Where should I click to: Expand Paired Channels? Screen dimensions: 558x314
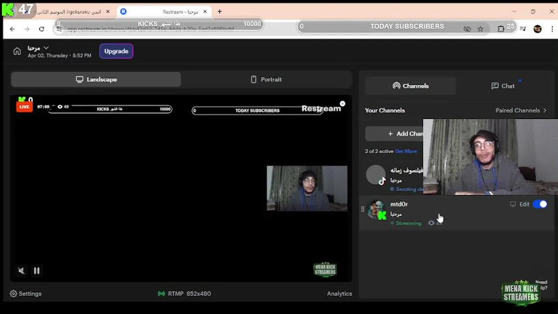point(521,110)
